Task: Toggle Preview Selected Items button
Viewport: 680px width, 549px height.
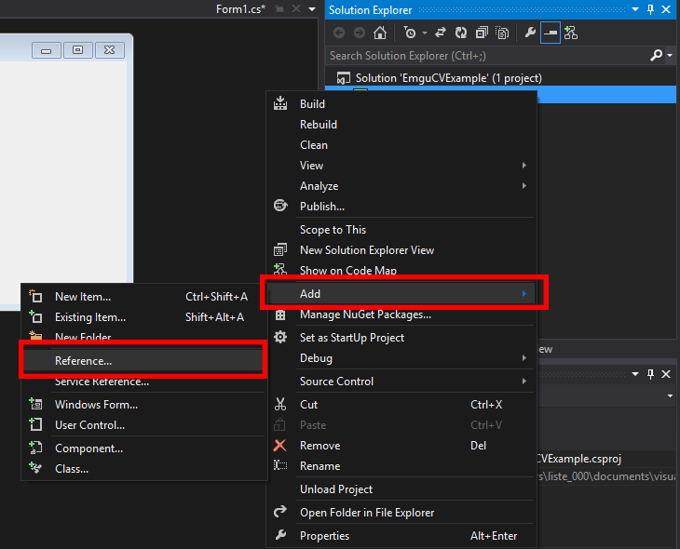Action: 551,33
